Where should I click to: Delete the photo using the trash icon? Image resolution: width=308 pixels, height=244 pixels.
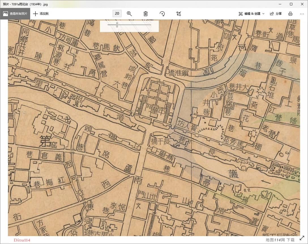[x=146, y=14]
